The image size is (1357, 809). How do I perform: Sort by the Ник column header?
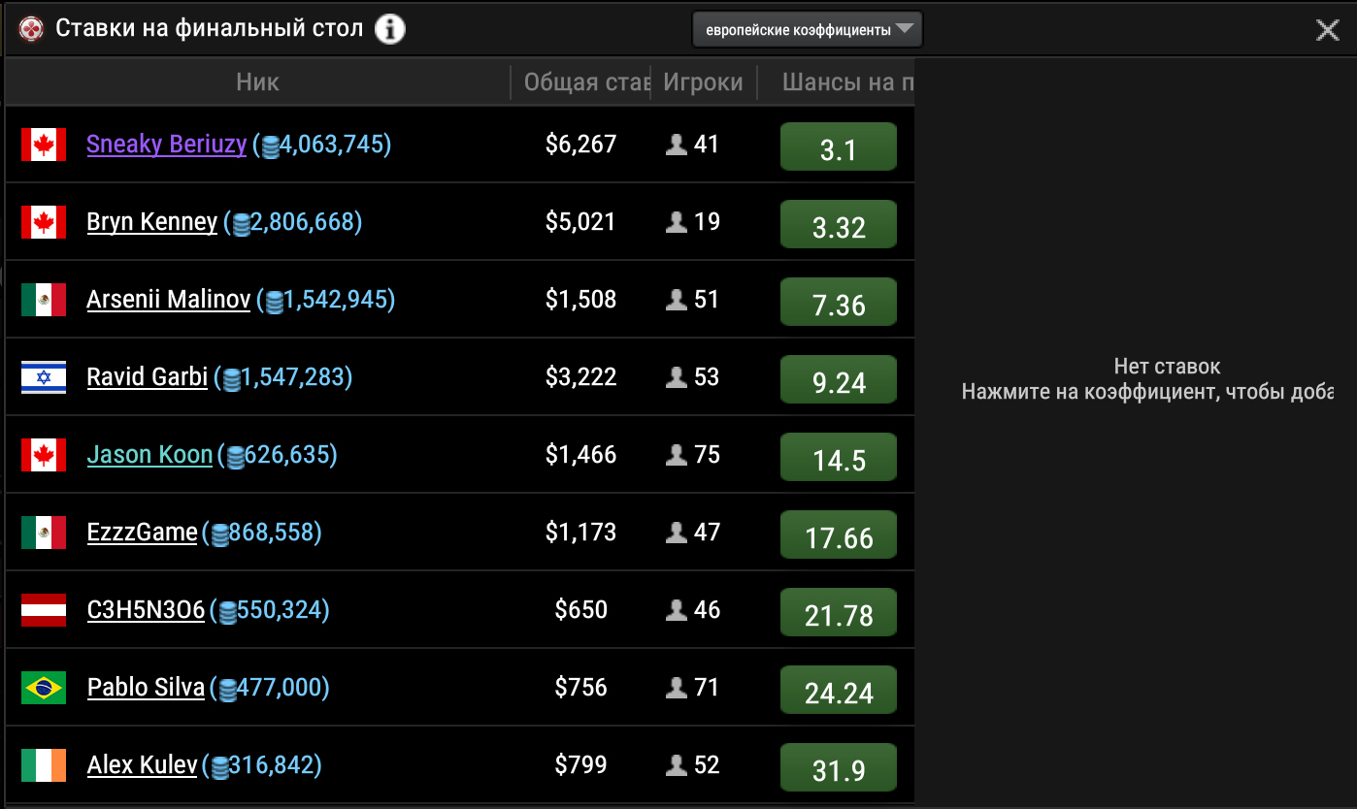(x=257, y=82)
